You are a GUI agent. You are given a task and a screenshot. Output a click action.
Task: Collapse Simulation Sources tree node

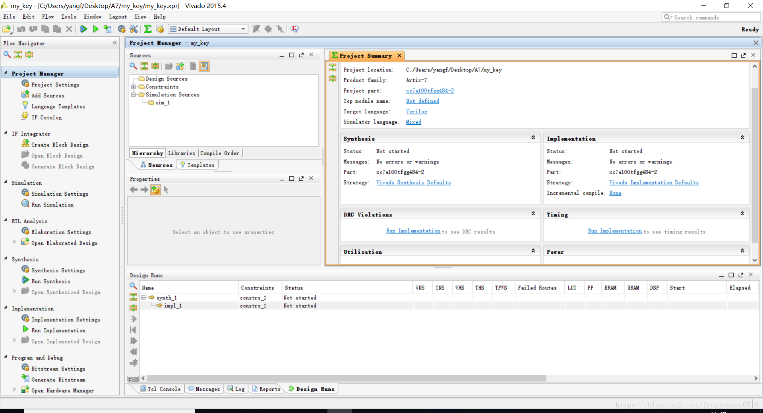[134, 95]
